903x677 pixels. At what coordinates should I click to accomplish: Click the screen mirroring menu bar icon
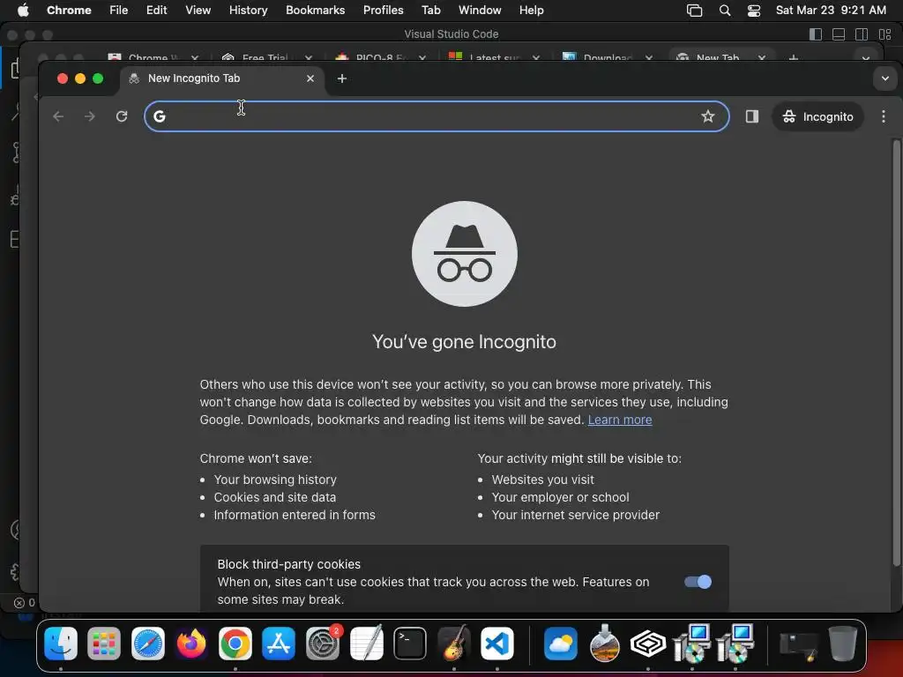695,11
